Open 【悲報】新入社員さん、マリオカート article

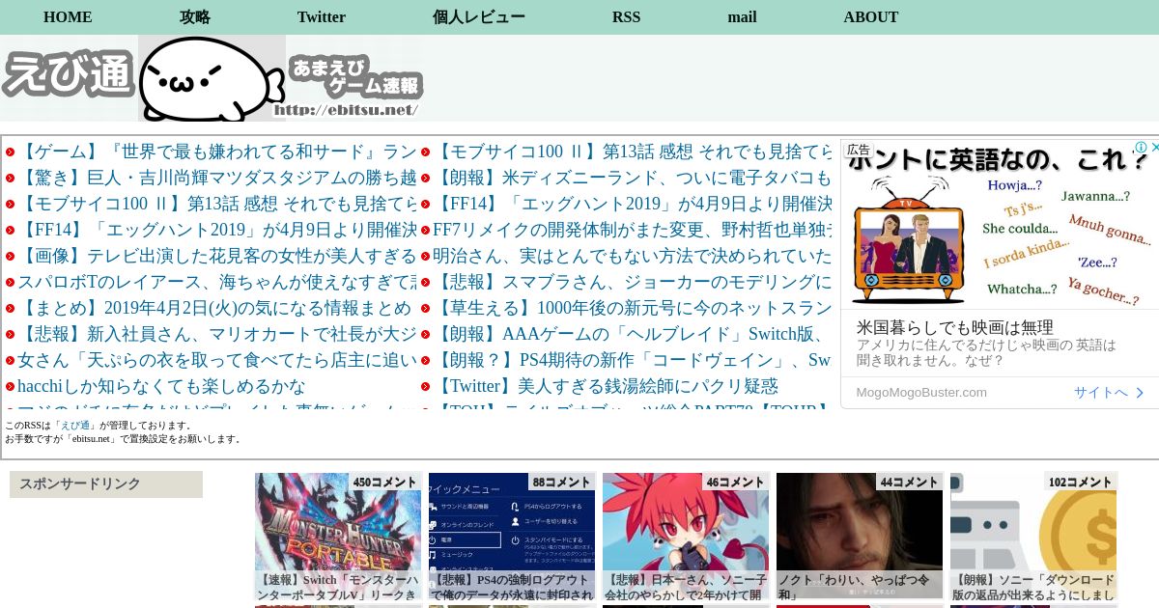(x=217, y=334)
